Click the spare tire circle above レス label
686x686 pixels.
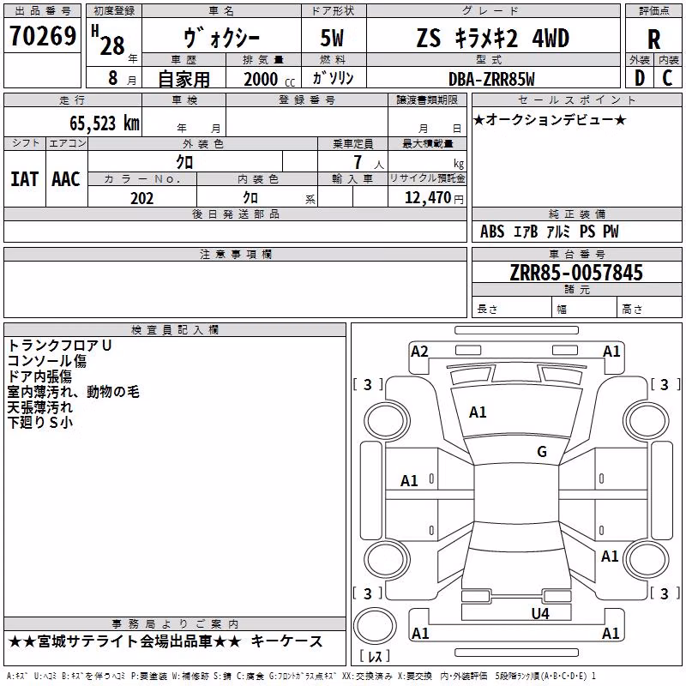375,626
